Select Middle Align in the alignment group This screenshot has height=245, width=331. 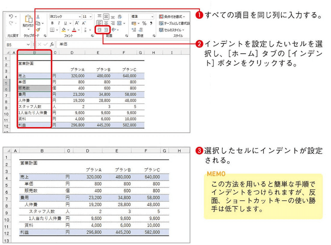tap(106, 17)
